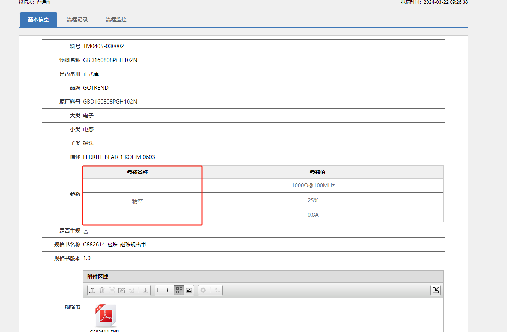Click the download arrow icon in attachment toolbar
507x332 pixels.
[146, 290]
